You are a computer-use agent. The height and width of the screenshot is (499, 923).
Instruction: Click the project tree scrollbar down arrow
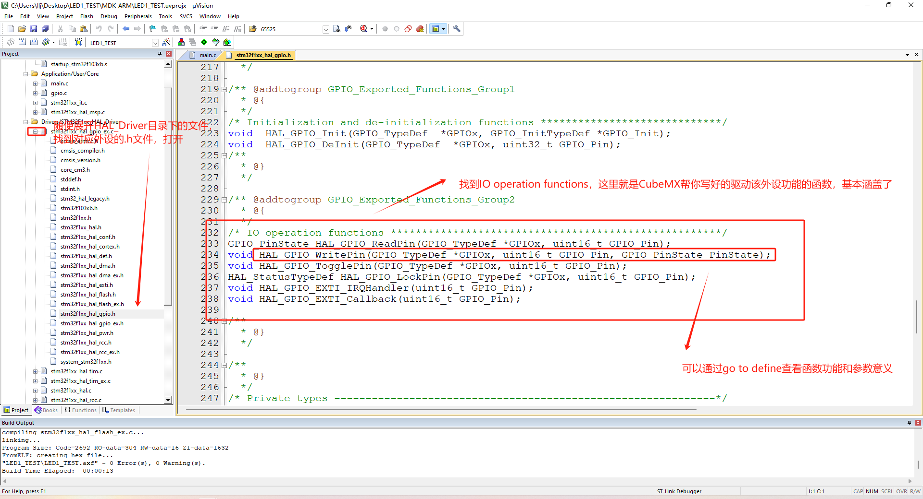(168, 400)
